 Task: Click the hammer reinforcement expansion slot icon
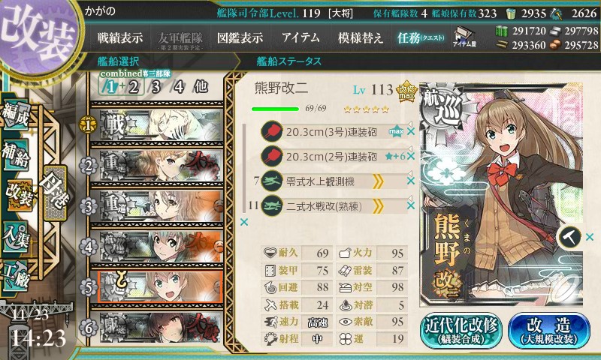point(569,237)
